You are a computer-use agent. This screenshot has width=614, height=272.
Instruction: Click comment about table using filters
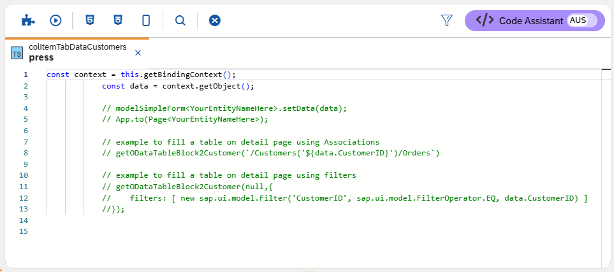click(x=229, y=175)
